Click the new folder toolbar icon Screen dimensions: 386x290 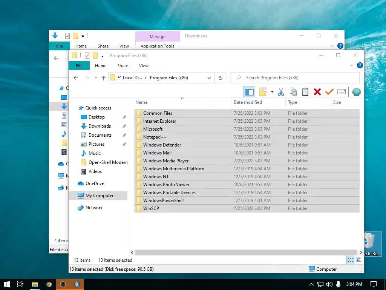tap(263, 92)
